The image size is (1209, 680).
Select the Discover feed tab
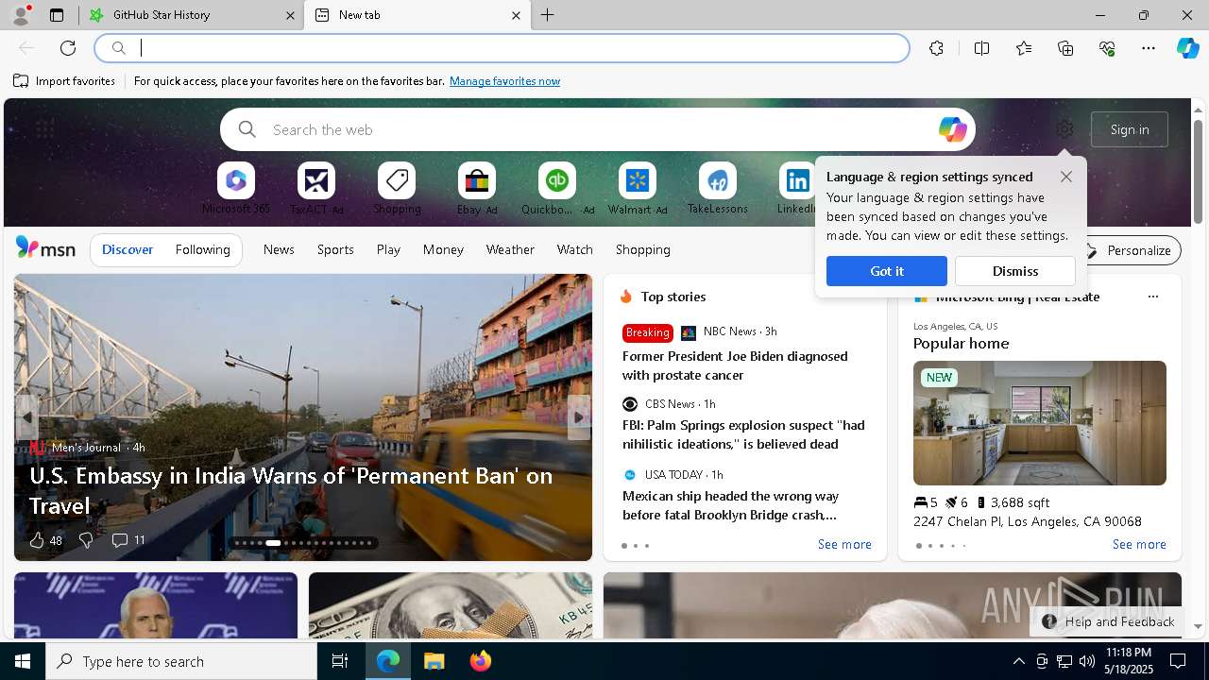(128, 249)
